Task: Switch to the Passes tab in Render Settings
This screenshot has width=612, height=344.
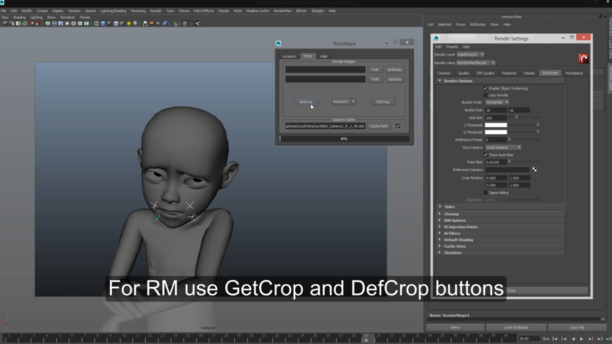Action: click(x=529, y=73)
